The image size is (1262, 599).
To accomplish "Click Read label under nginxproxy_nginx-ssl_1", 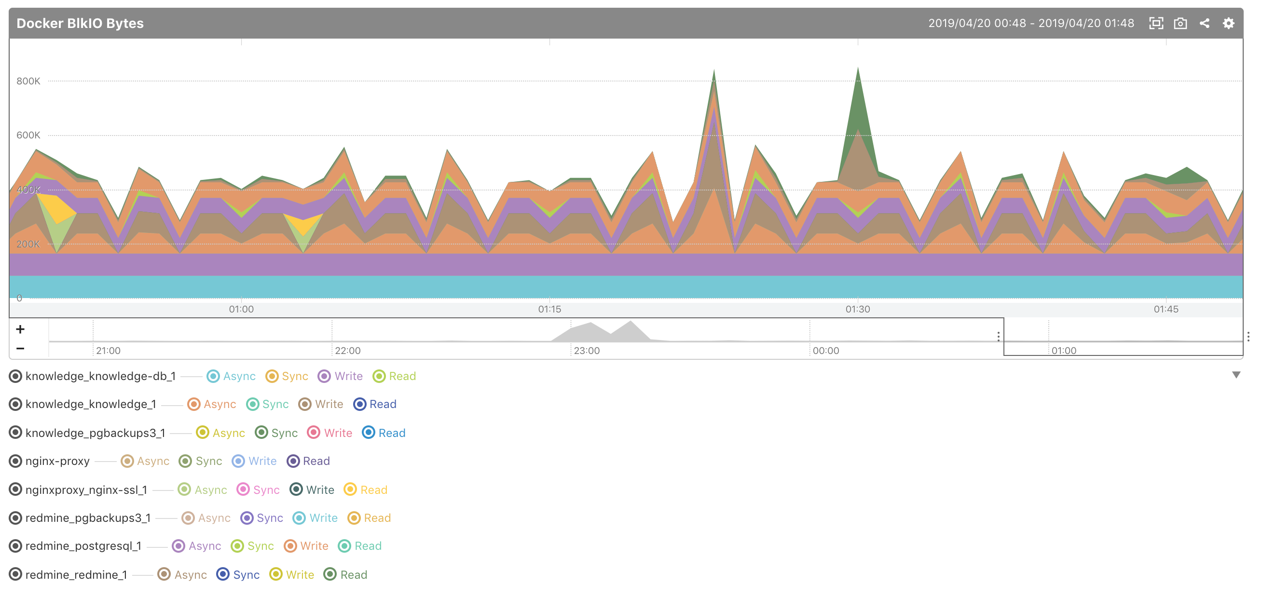I will click(x=373, y=490).
